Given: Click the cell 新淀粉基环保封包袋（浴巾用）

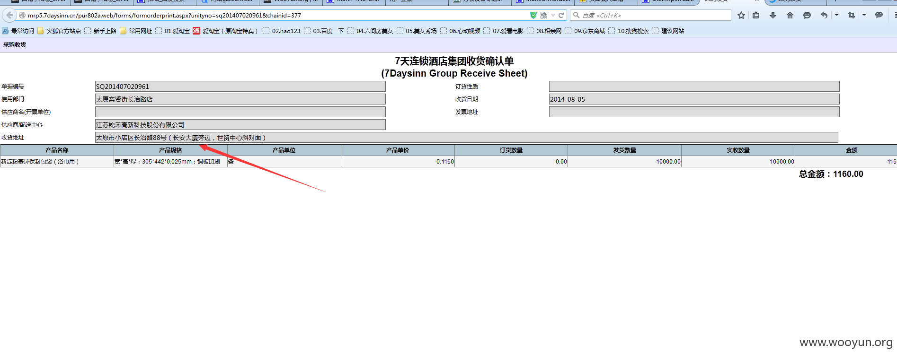Looking at the screenshot, I should [57, 162].
